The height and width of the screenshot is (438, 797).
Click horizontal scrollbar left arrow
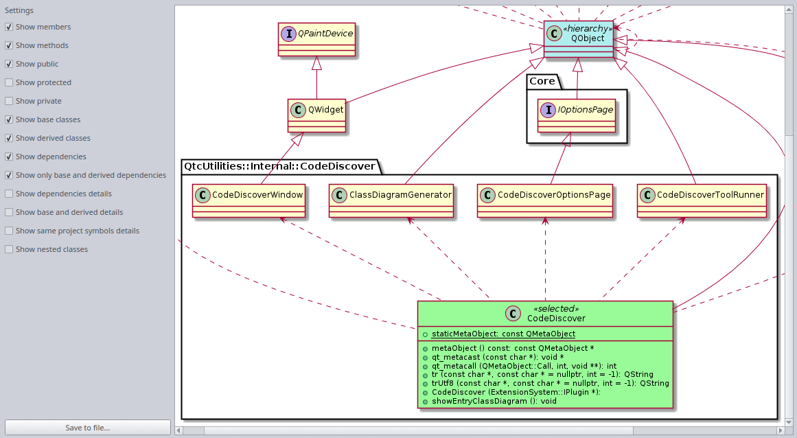tap(180, 430)
